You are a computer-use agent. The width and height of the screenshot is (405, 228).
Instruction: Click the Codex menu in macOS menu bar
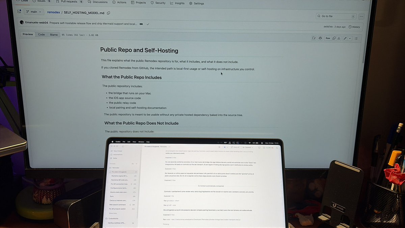click(118, 142)
